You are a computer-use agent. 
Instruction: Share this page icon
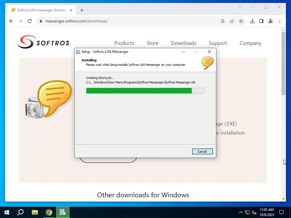coord(232,21)
